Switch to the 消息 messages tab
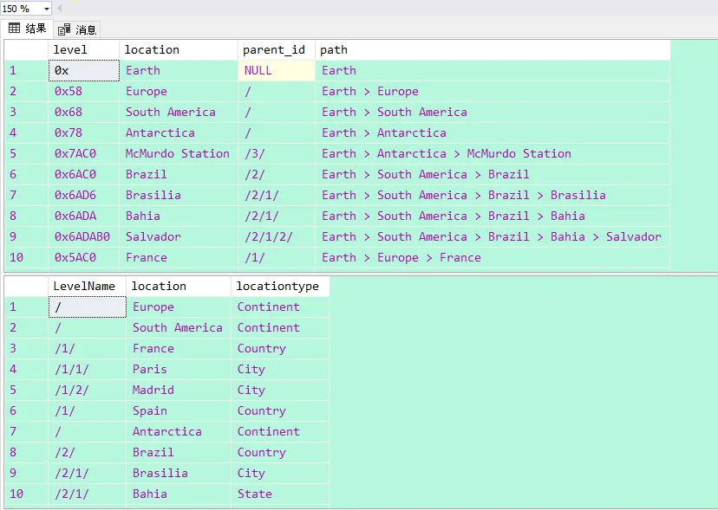Viewport: 718px width, 510px height. pyautogui.click(x=77, y=29)
